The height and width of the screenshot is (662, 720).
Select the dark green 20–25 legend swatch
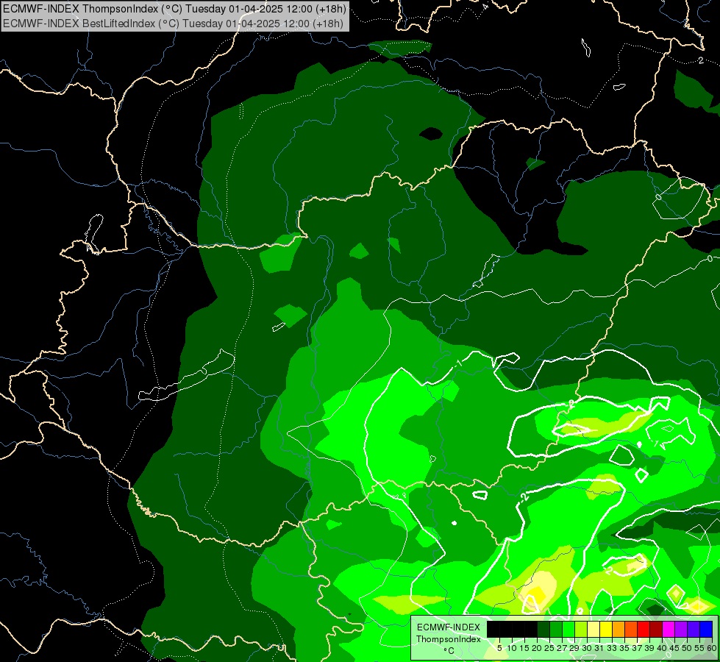(543, 630)
